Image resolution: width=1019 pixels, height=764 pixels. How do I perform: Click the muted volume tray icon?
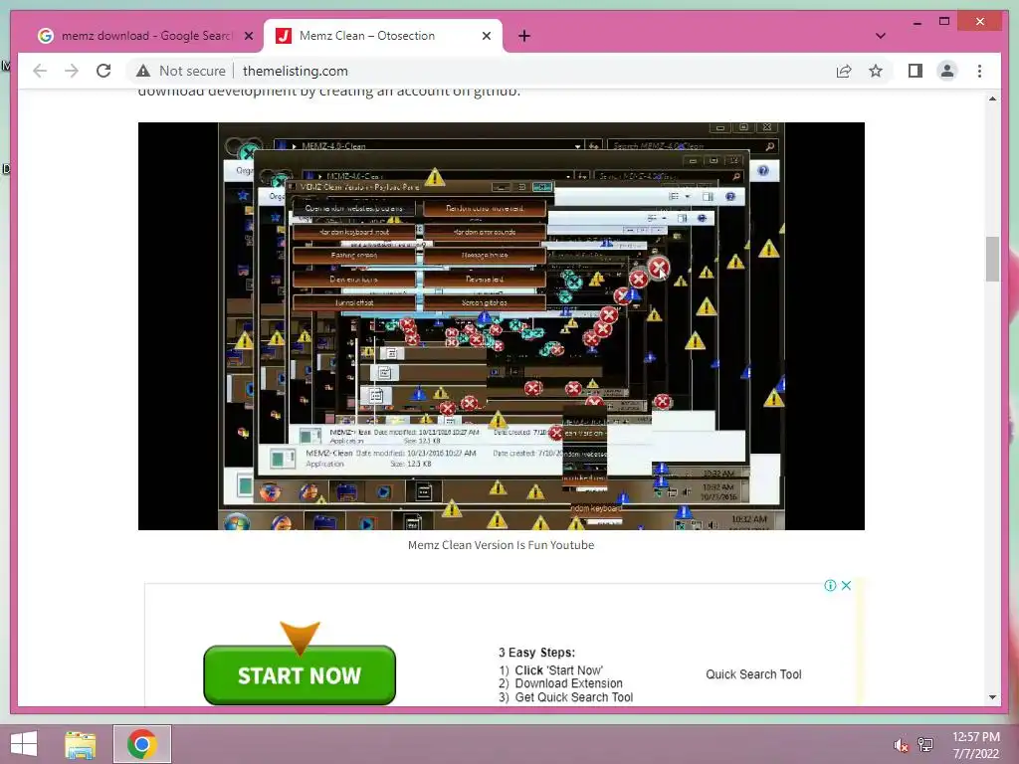pos(901,745)
